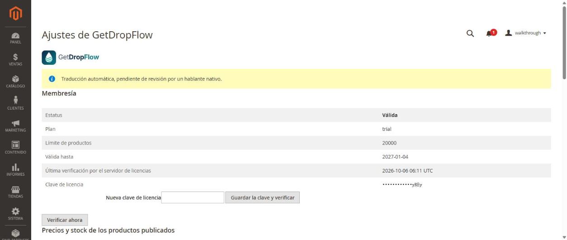This screenshot has height=240, width=567.
Task: Click the search magnifier icon
Action: pos(470,34)
